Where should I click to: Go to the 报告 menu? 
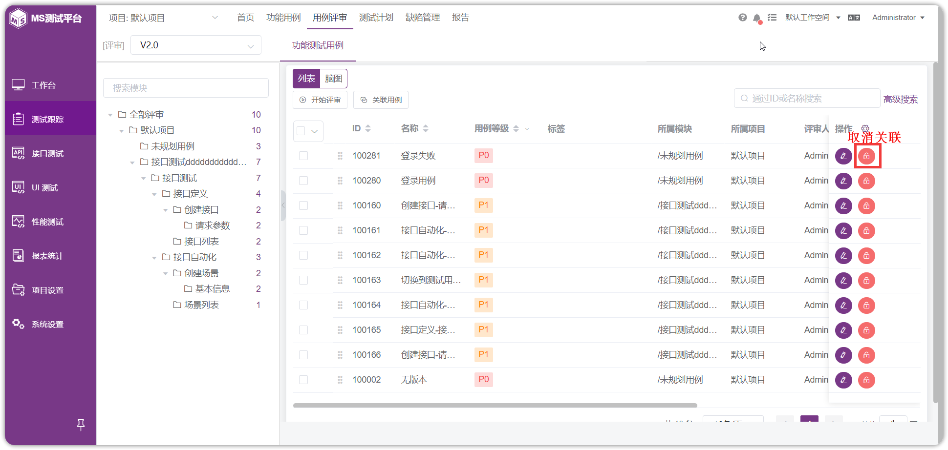pyautogui.click(x=460, y=18)
